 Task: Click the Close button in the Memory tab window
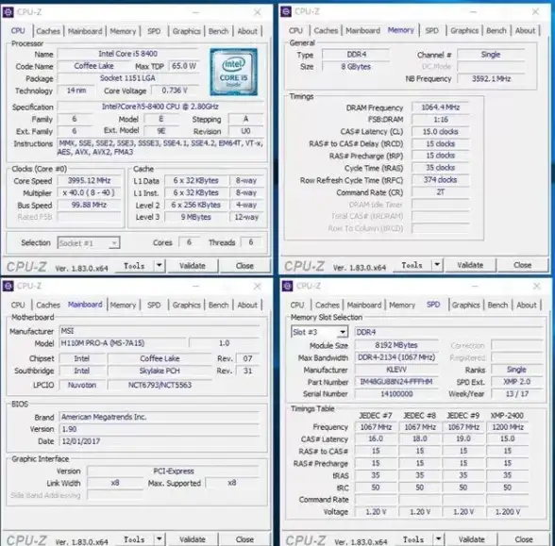(x=523, y=265)
